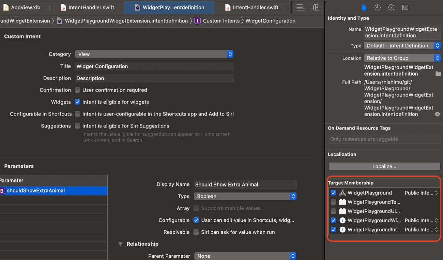Click the undWidgetExtension breadcrumb item

pyautogui.click(x=25, y=21)
